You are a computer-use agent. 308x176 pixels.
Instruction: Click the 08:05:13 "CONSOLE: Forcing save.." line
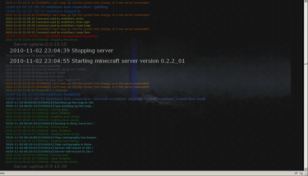pos(38,110)
